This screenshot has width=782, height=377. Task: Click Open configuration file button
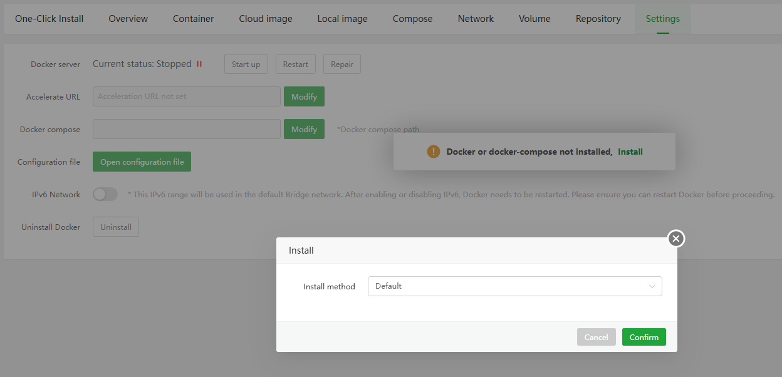(x=142, y=162)
